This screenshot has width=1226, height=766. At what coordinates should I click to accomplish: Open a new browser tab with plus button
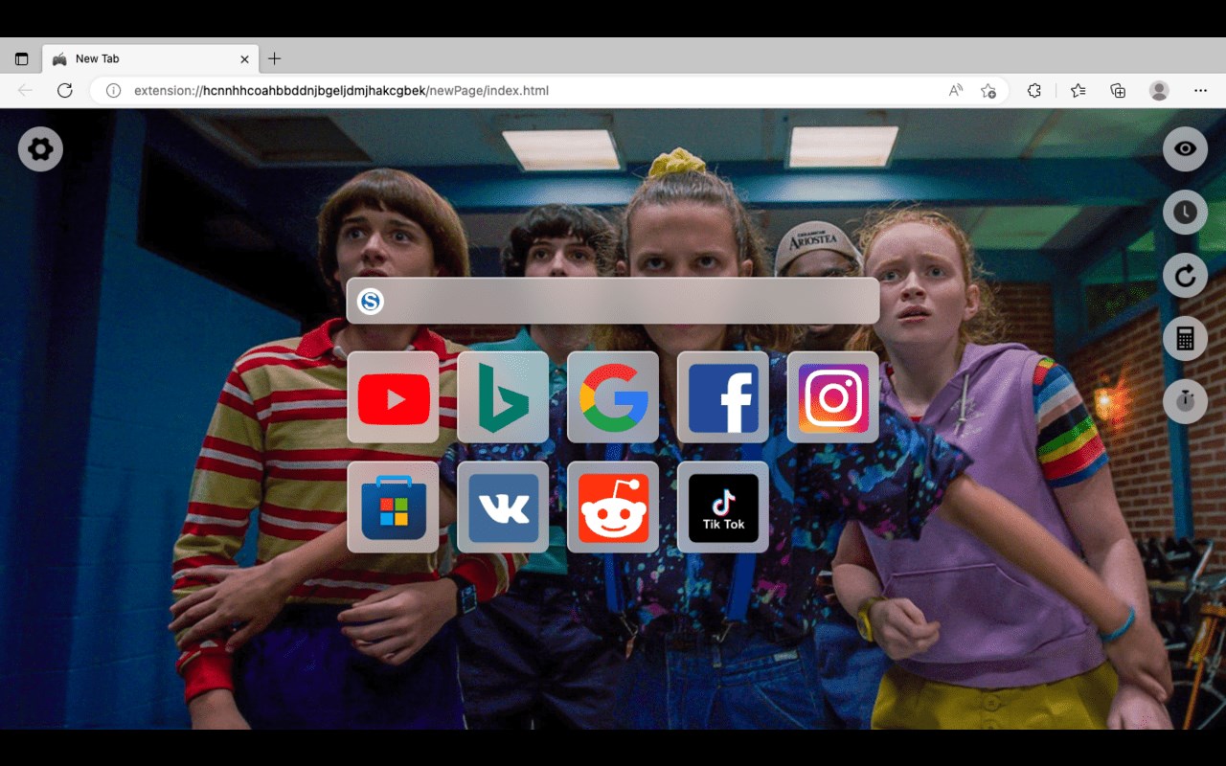(x=274, y=58)
